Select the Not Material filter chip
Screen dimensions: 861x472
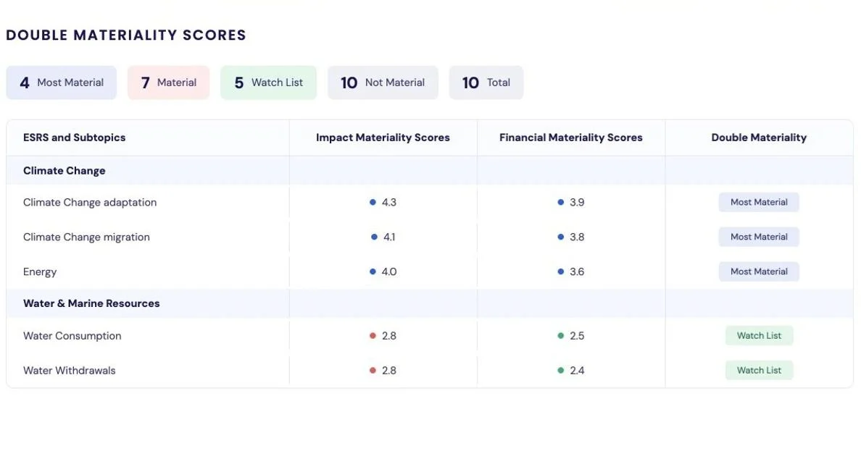click(x=383, y=83)
